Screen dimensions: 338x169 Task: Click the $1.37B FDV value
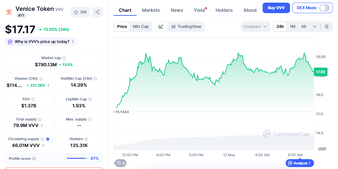pyautogui.click(x=29, y=106)
